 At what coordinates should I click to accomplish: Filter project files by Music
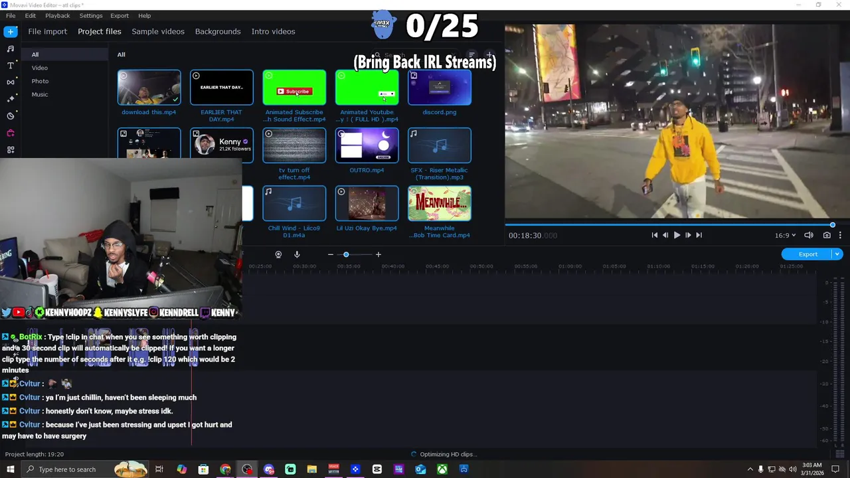(x=40, y=94)
